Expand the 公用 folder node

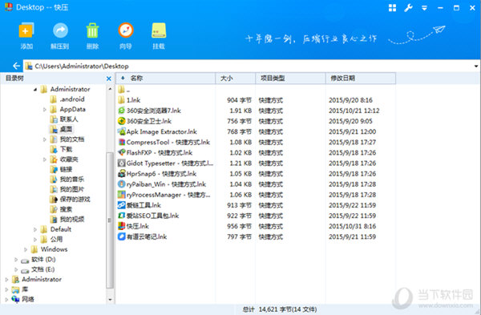click(35, 239)
